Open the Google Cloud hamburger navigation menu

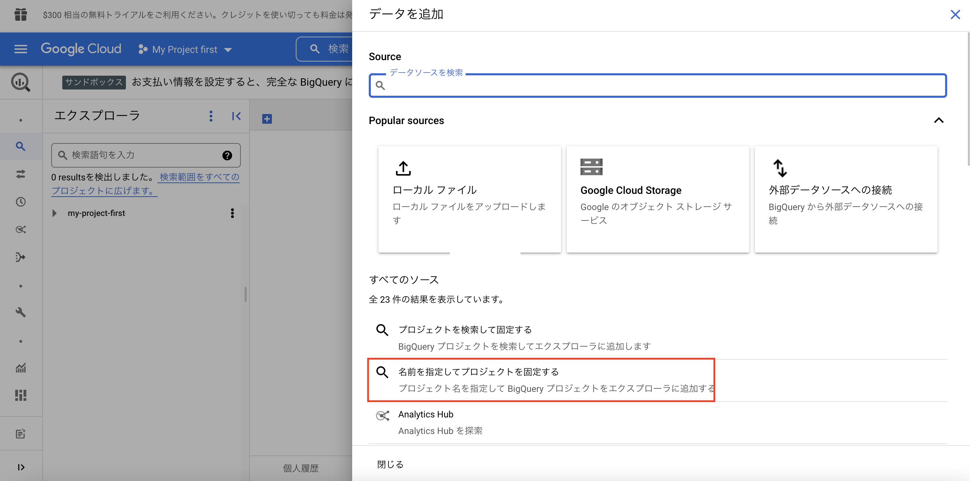click(x=21, y=49)
